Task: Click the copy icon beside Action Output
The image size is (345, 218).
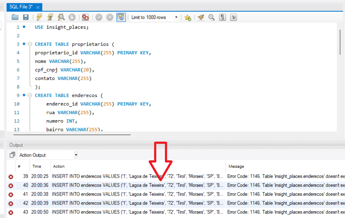Action: click(x=12, y=155)
